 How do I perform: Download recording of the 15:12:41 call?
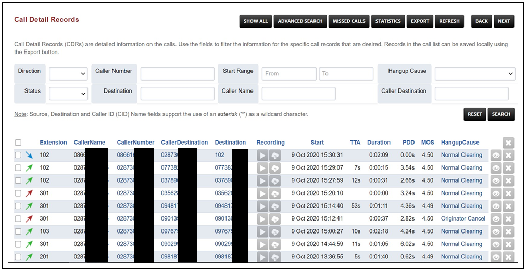pyautogui.click(x=274, y=218)
